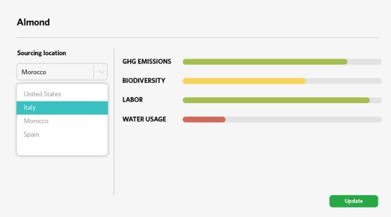Click the yellow Biodiversity bar fill
Viewport: 391px width, 217px height.
[x=244, y=81]
